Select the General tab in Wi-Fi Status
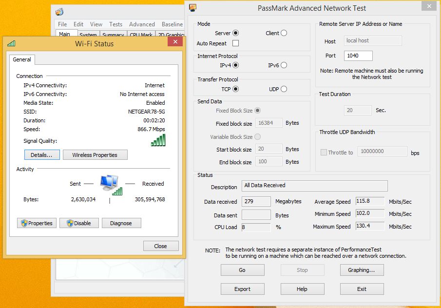Screen dimensions: 441x308 (x=22, y=59)
